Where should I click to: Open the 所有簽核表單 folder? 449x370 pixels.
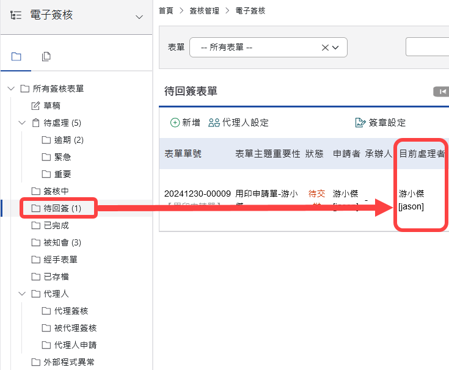(58, 89)
